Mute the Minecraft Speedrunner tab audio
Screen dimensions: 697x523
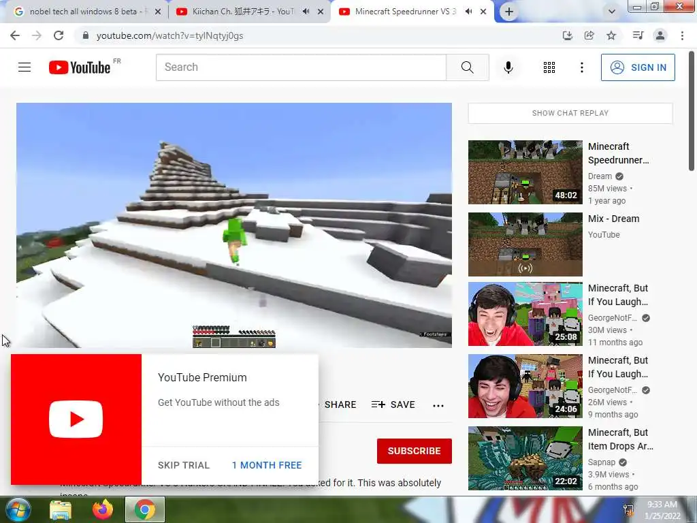[468, 12]
